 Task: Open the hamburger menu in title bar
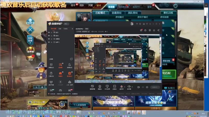tap(150, 24)
